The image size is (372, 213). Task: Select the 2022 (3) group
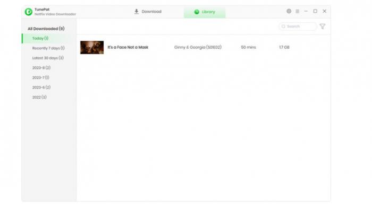pos(39,97)
